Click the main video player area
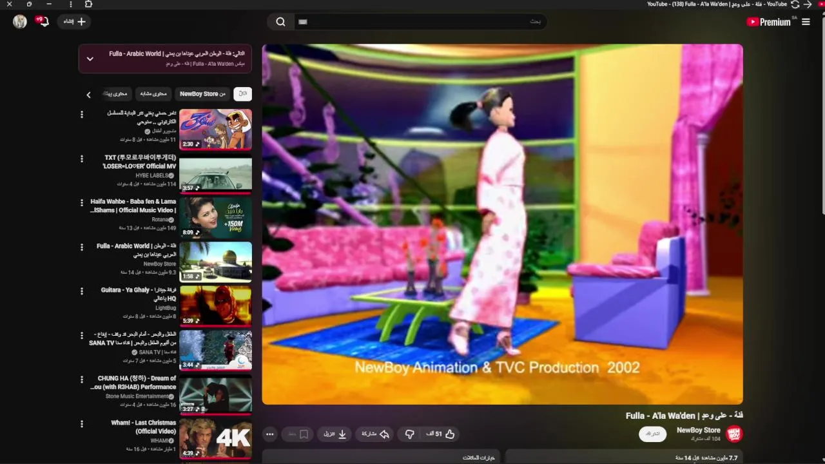825x464 pixels. tap(502, 224)
